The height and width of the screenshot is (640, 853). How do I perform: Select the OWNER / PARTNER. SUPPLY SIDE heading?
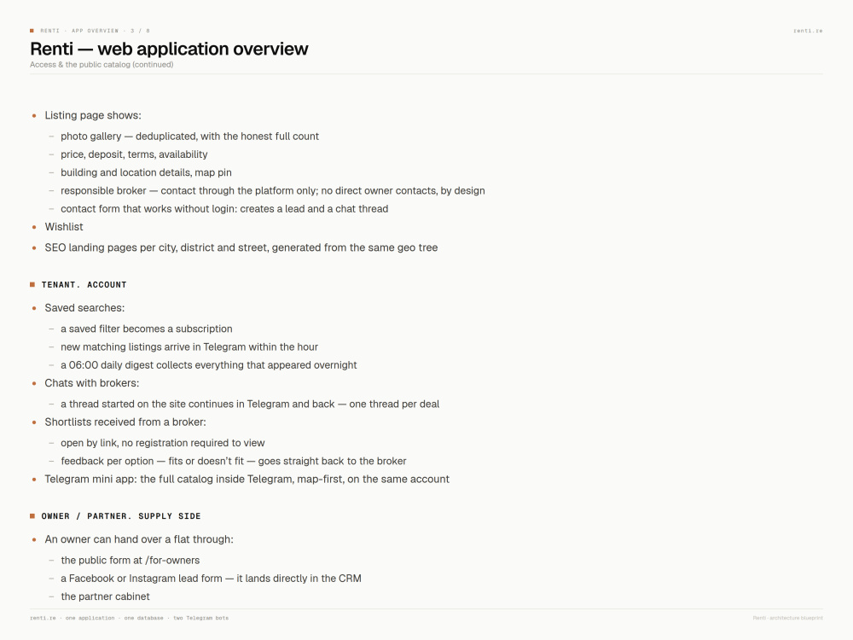tap(121, 516)
